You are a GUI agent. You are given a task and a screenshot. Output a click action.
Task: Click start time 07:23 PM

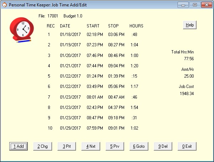(95, 45)
